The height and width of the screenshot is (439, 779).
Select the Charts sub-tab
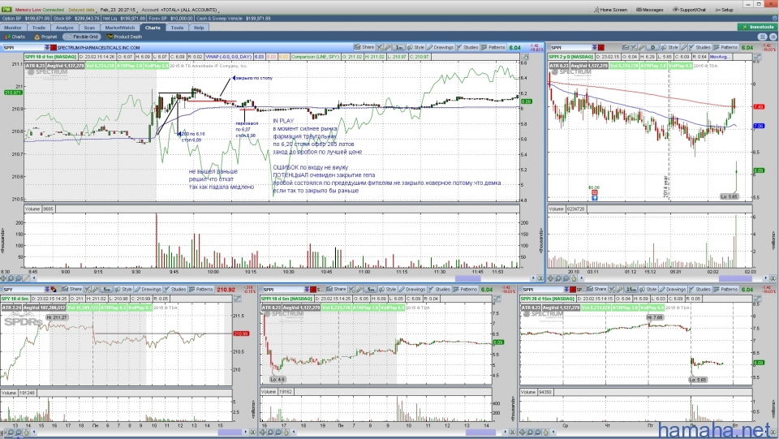pyautogui.click(x=15, y=37)
